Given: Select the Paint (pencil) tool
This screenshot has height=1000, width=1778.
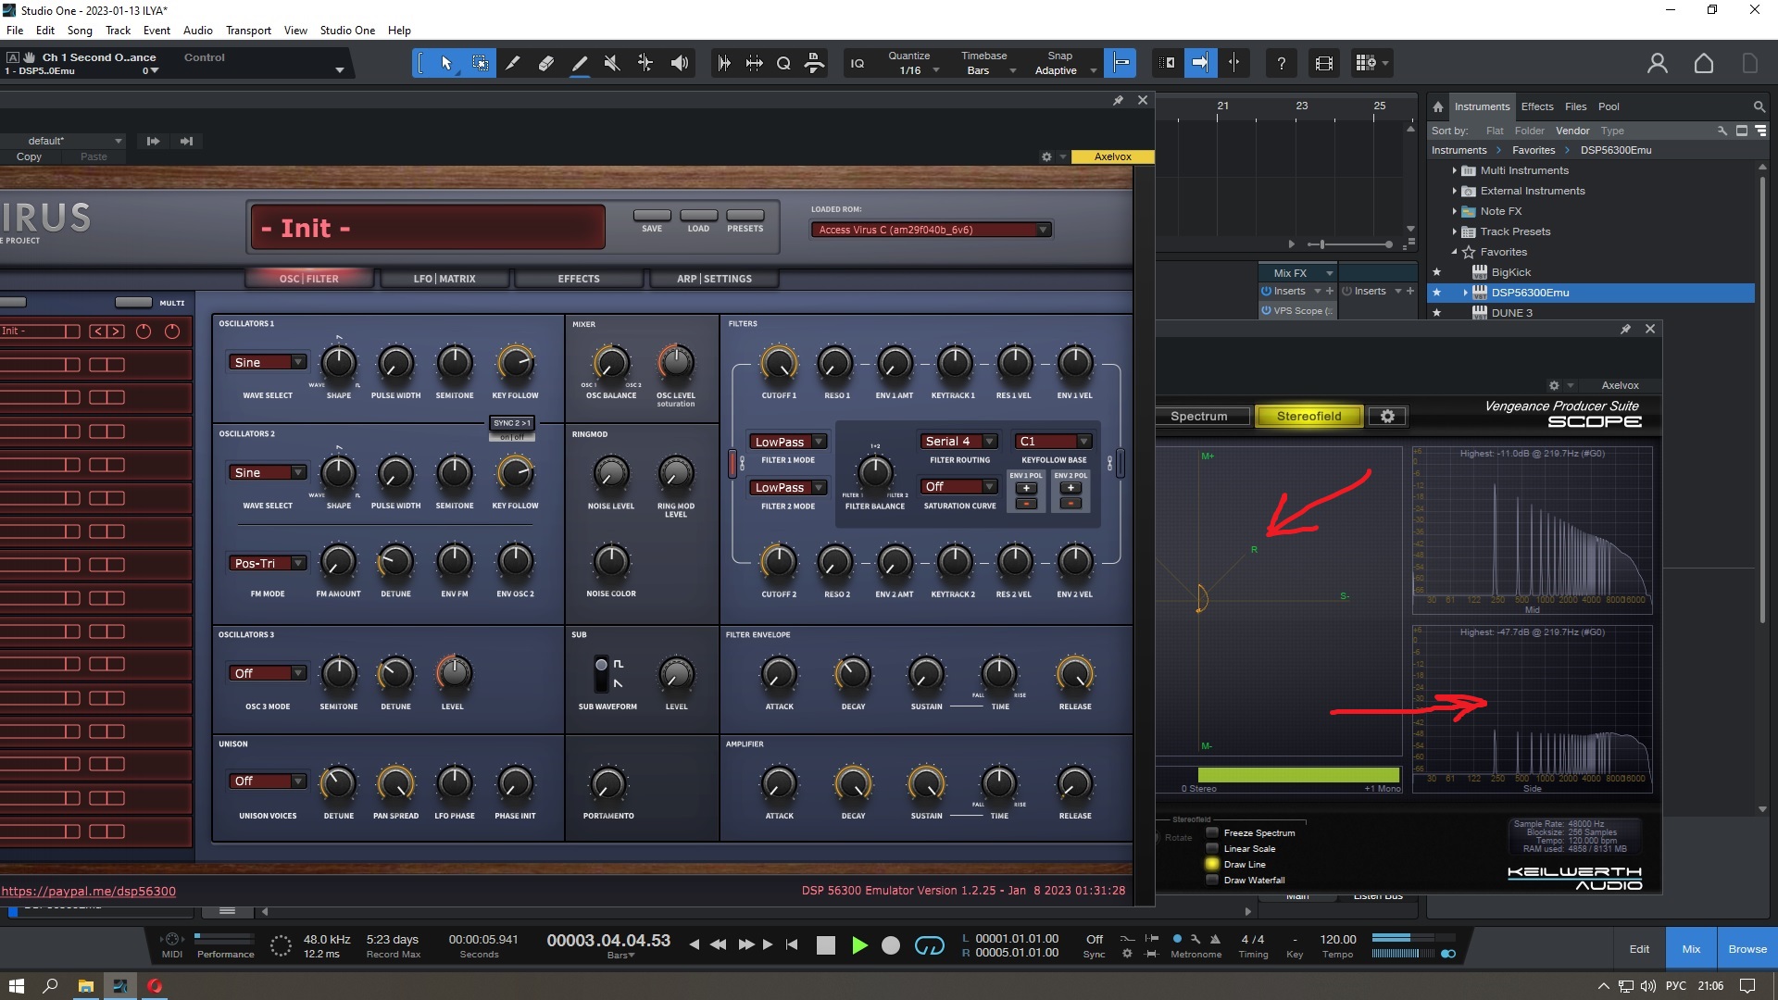Looking at the screenshot, I should click(x=579, y=63).
